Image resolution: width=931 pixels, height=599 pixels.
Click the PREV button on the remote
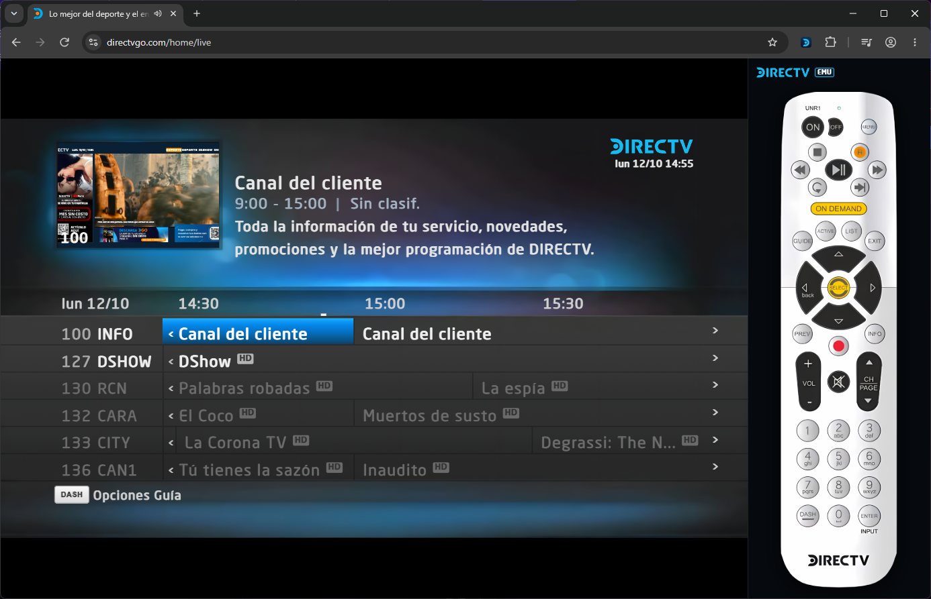point(802,333)
